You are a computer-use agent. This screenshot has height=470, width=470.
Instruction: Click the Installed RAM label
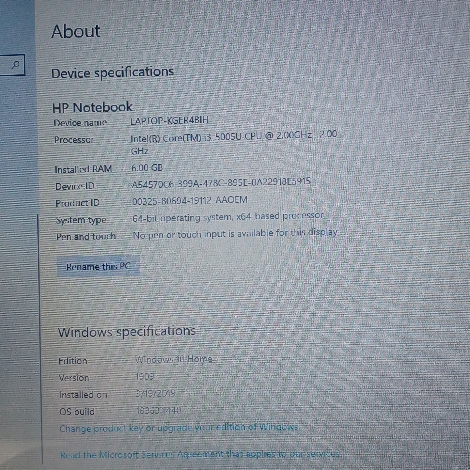[83, 169]
